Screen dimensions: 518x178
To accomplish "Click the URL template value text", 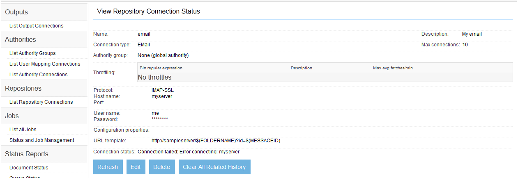I will coord(216,141).
